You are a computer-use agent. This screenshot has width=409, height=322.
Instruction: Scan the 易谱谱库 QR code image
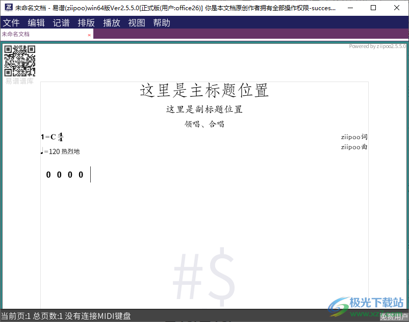(19, 61)
